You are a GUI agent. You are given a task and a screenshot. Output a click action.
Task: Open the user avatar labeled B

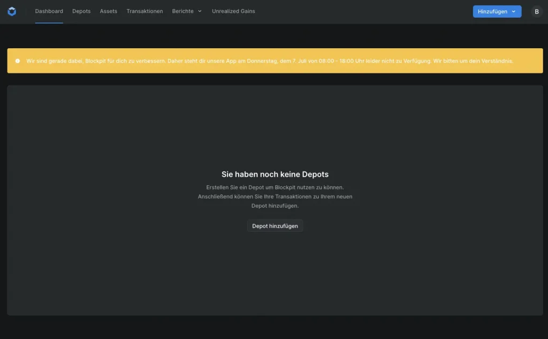pyautogui.click(x=536, y=11)
